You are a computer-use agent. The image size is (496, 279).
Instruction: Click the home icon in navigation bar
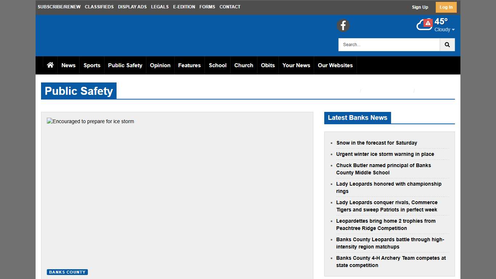[50, 65]
